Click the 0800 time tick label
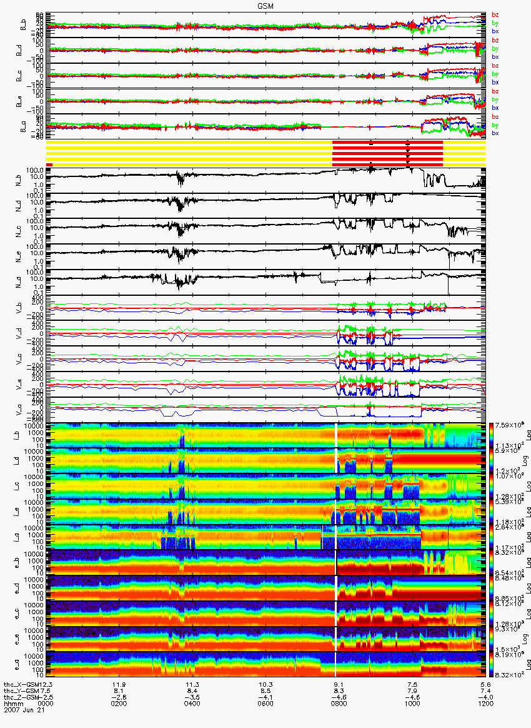 coord(339,704)
